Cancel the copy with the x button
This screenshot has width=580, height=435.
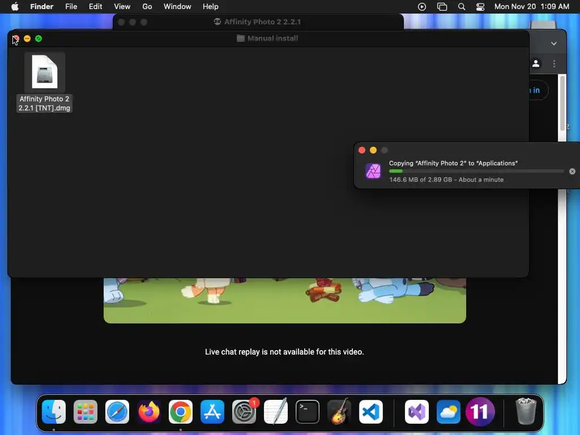coord(572,171)
